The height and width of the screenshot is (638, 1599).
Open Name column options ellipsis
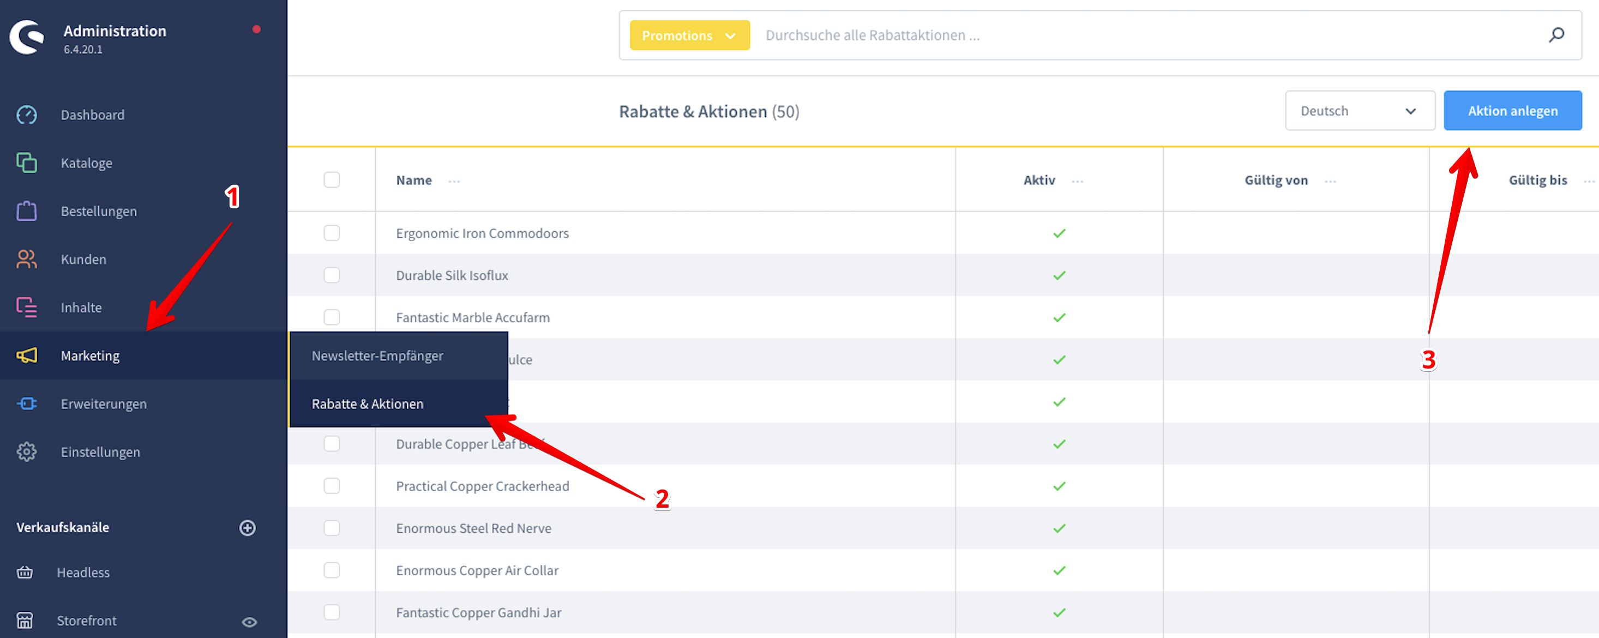454,181
